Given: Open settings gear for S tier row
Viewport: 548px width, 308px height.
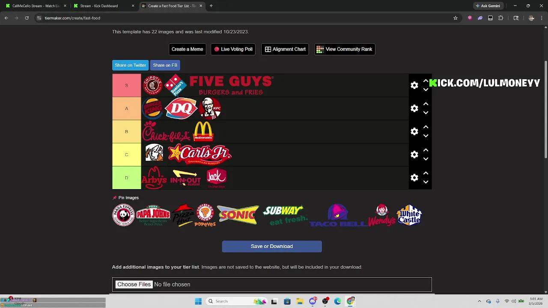Looking at the screenshot, I should click(414, 86).
